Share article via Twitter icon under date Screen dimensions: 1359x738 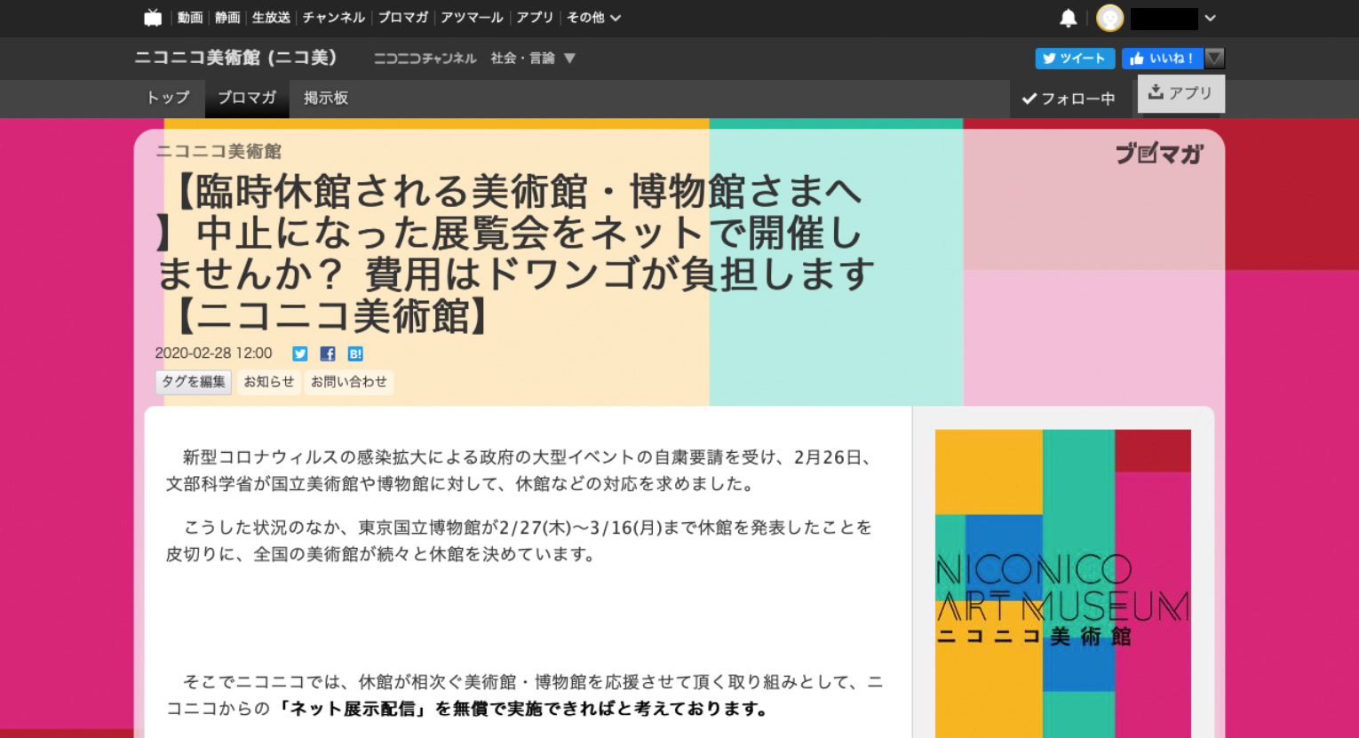[x=300, y=353]
